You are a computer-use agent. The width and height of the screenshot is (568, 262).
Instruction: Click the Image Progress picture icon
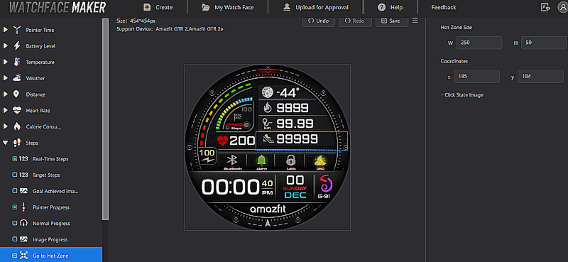click(x=23, y=239)
